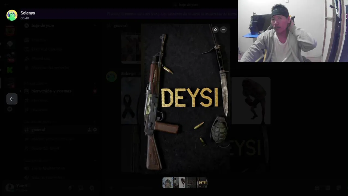
Task: Toggle headphones deafen in user panel
Action: (81, 188)
